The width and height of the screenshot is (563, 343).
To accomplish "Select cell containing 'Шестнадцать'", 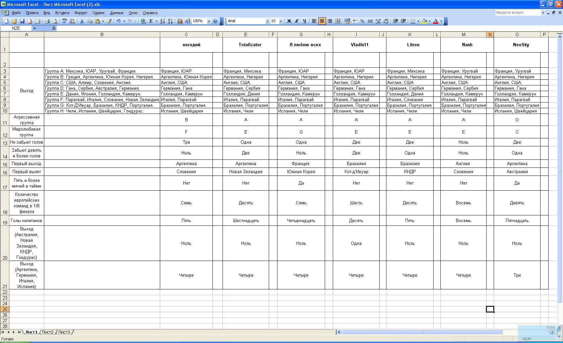I will [x=246, y=220].
